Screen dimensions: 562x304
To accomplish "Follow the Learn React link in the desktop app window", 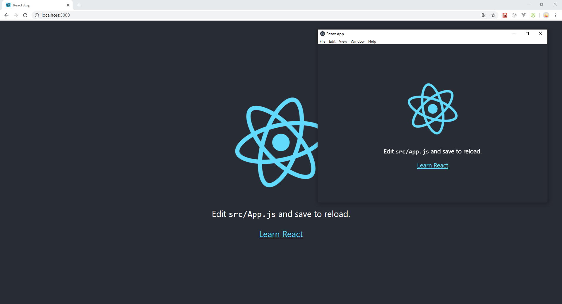I will point(433,165).
